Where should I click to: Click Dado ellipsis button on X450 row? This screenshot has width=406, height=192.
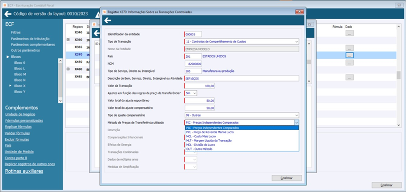tap(349, 62)
